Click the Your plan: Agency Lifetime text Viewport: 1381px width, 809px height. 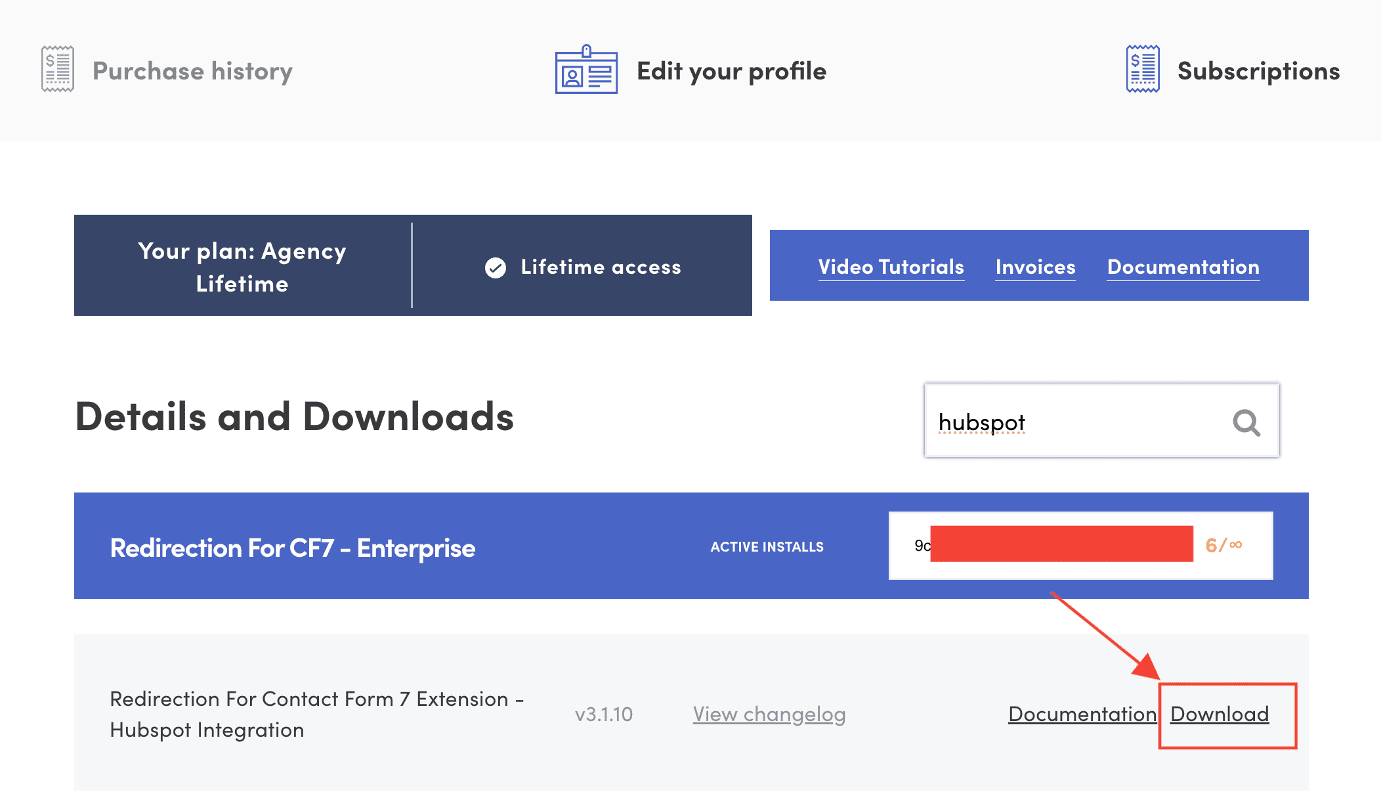pyautogui.click(x=242, y=267)
